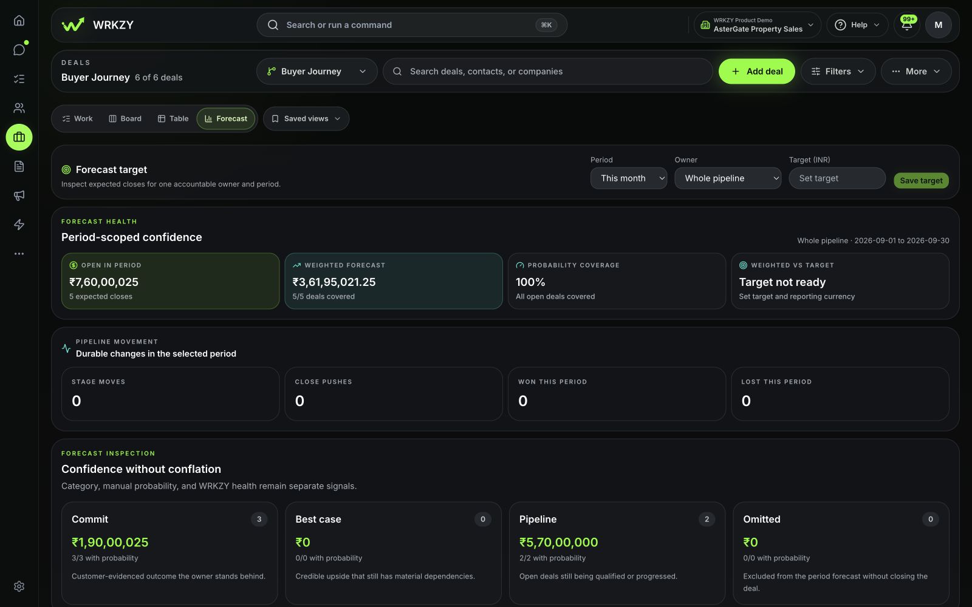Image resolution: width=972 pixels, height=607 pixels.
Task: Switch to the Board view tab
Action: point(125,119)
